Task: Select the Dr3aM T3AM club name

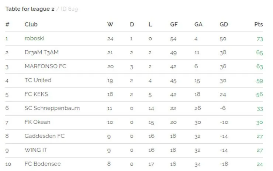Action: (x=42, y=52)
